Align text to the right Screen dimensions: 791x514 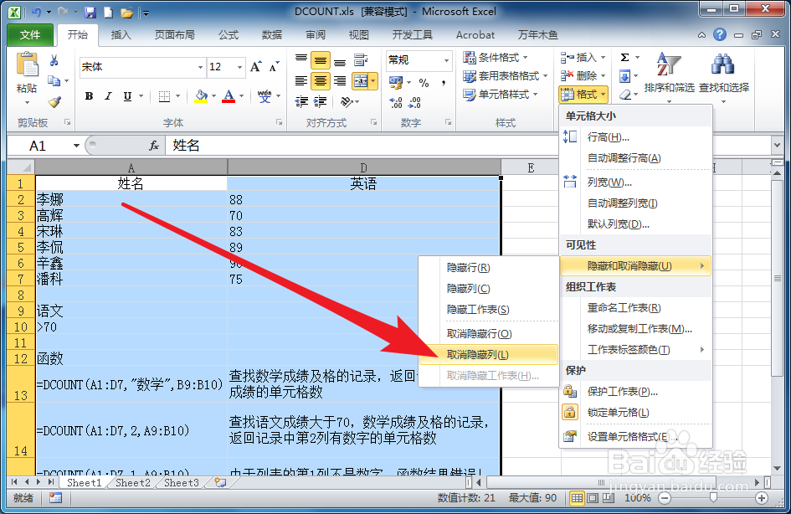tap(340, 80)
